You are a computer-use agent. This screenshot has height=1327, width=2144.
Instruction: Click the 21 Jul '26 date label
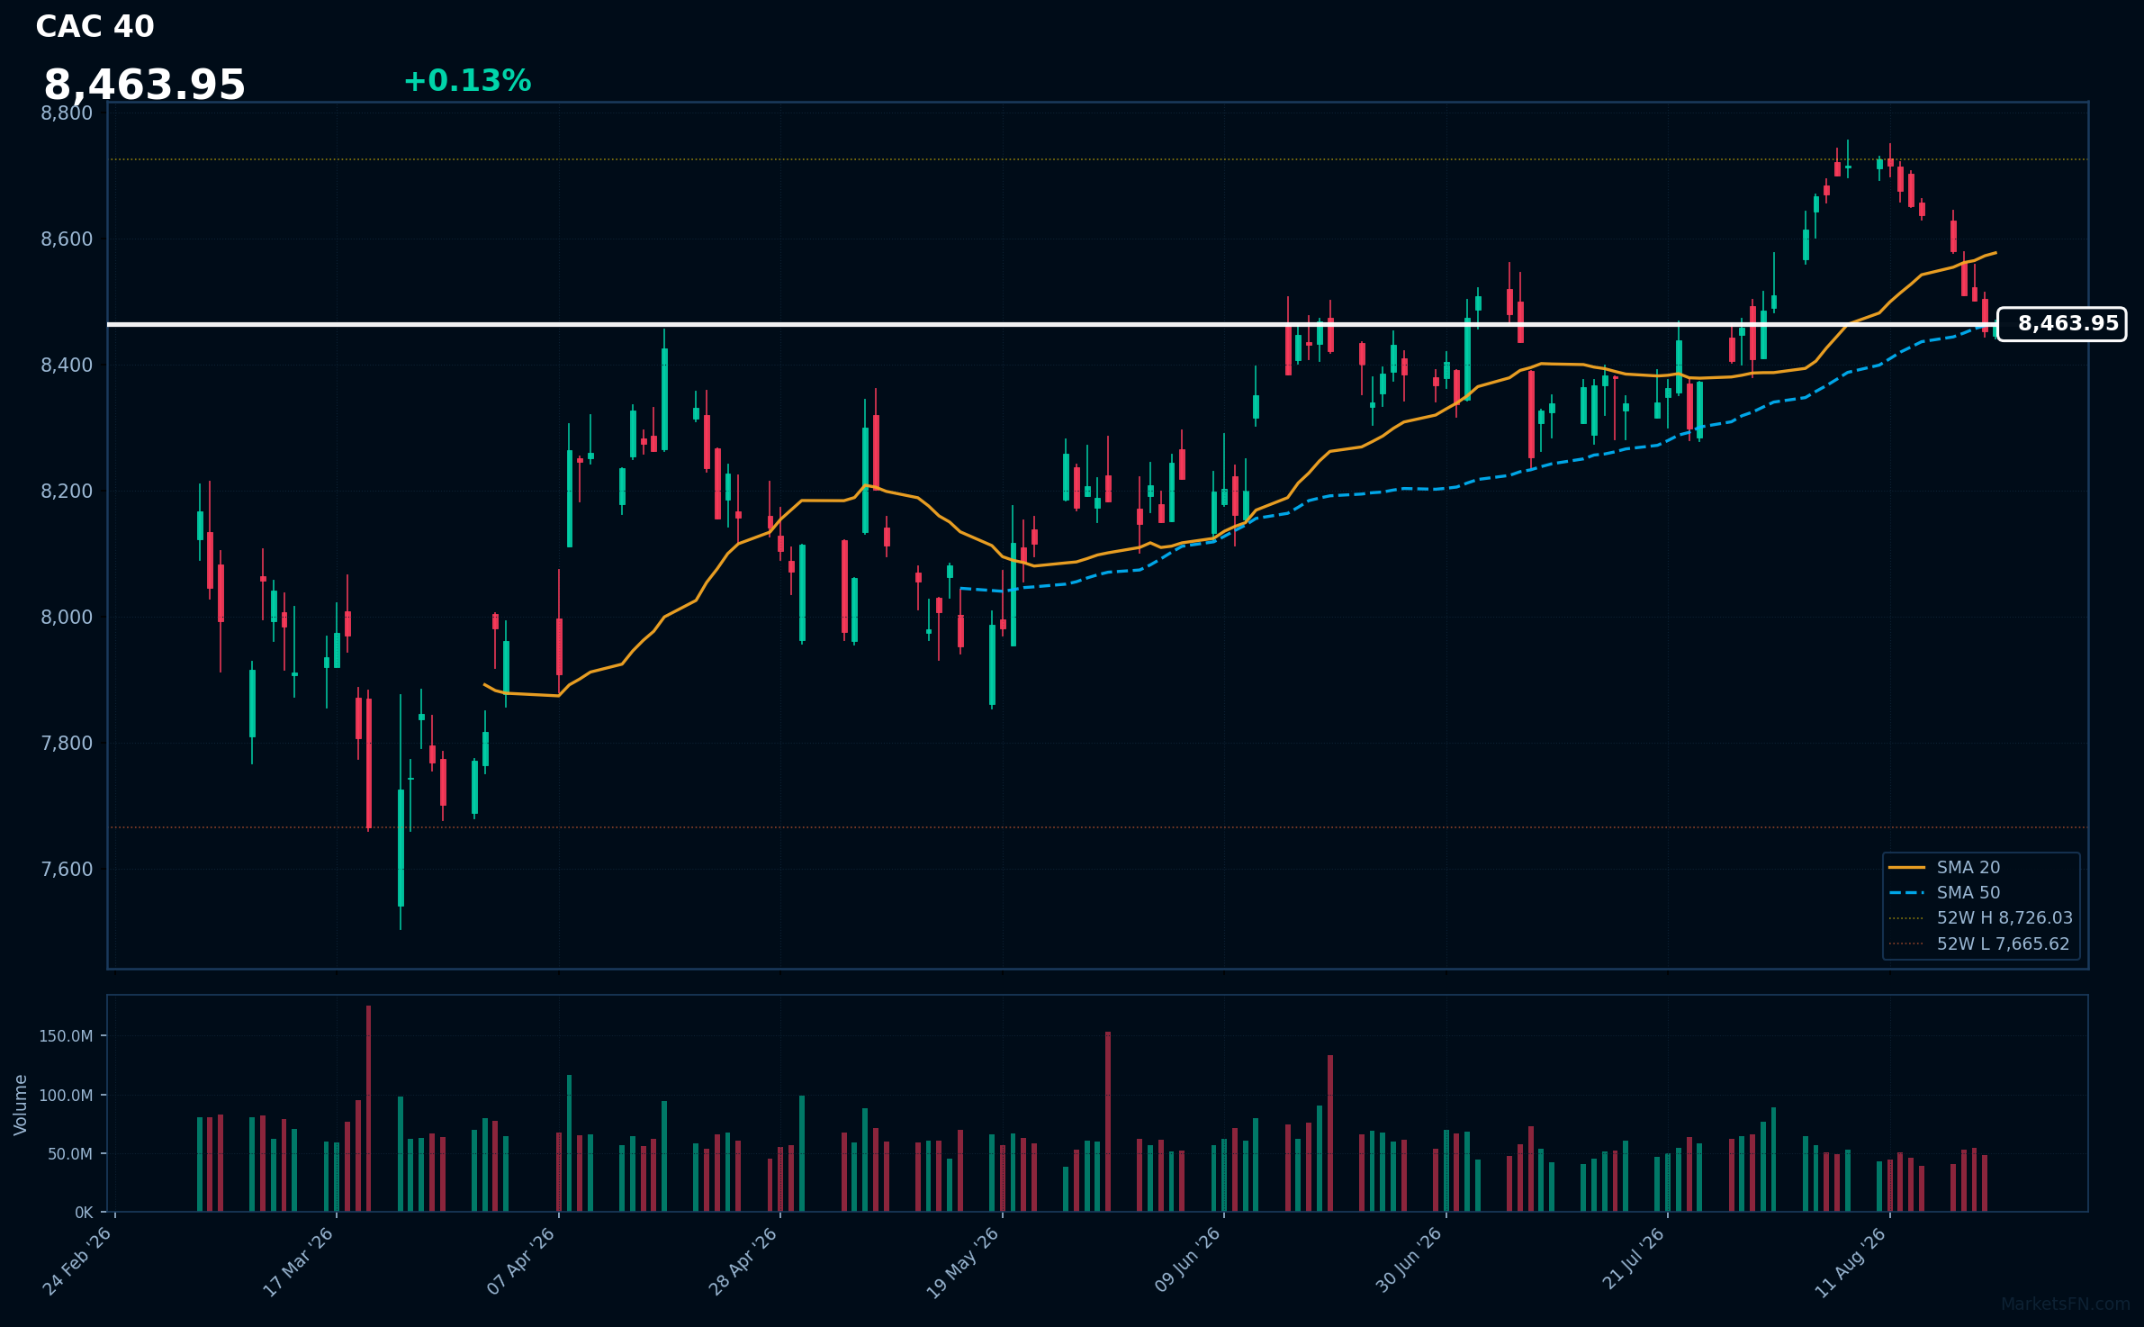pos(1632,1258)
